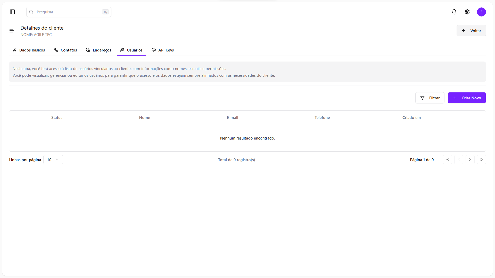Go to the first page of results

pyautogui.click(x=447, y=160)
